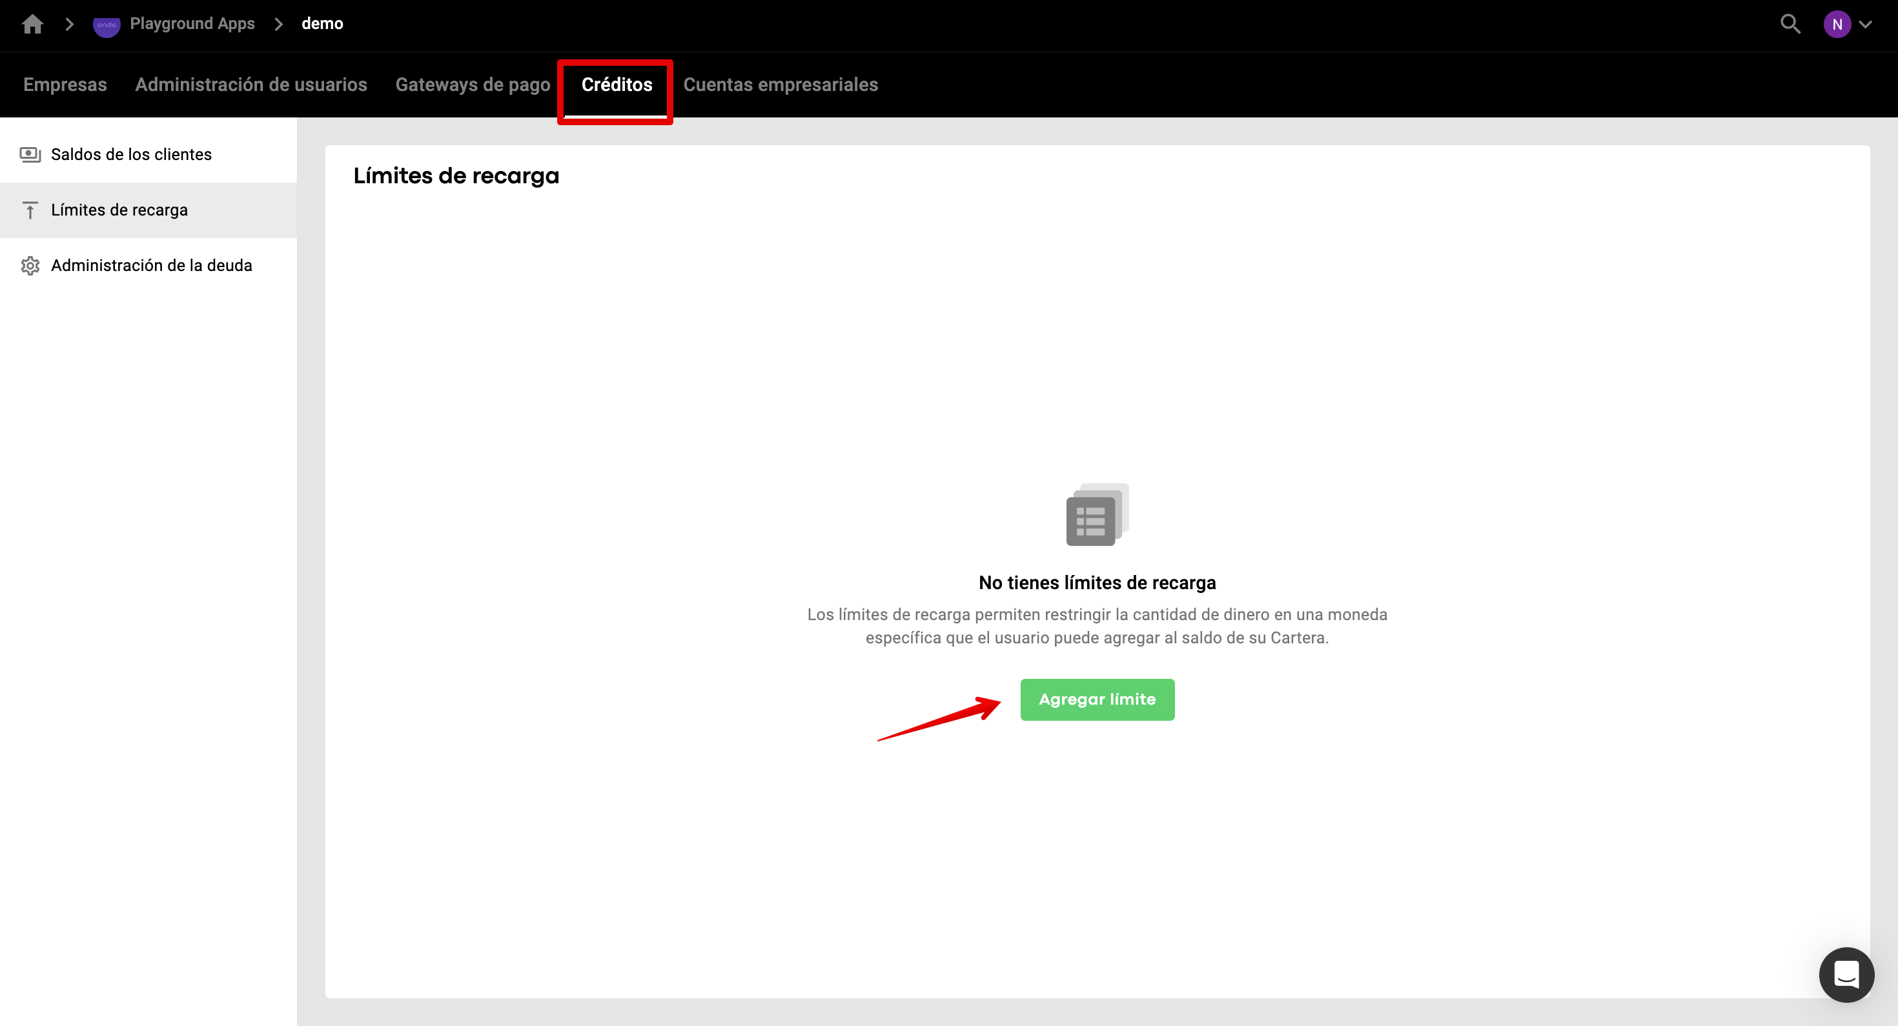Go to the Gateways de pago tab
The width and height of the screenshot is (1898, 1026).
473,85
